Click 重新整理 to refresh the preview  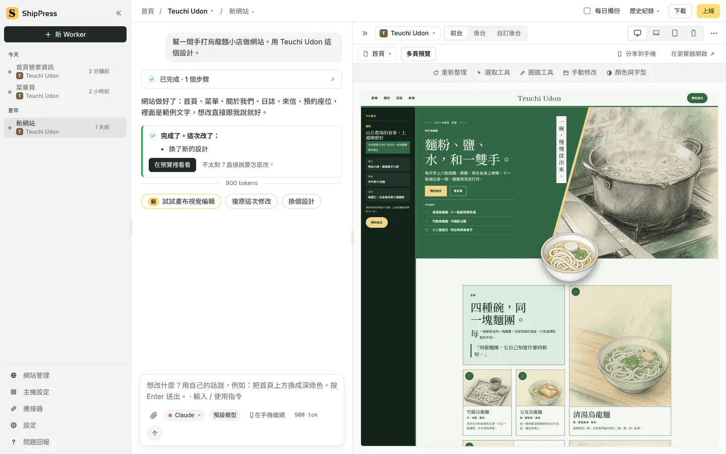click(x=450, y=73)
